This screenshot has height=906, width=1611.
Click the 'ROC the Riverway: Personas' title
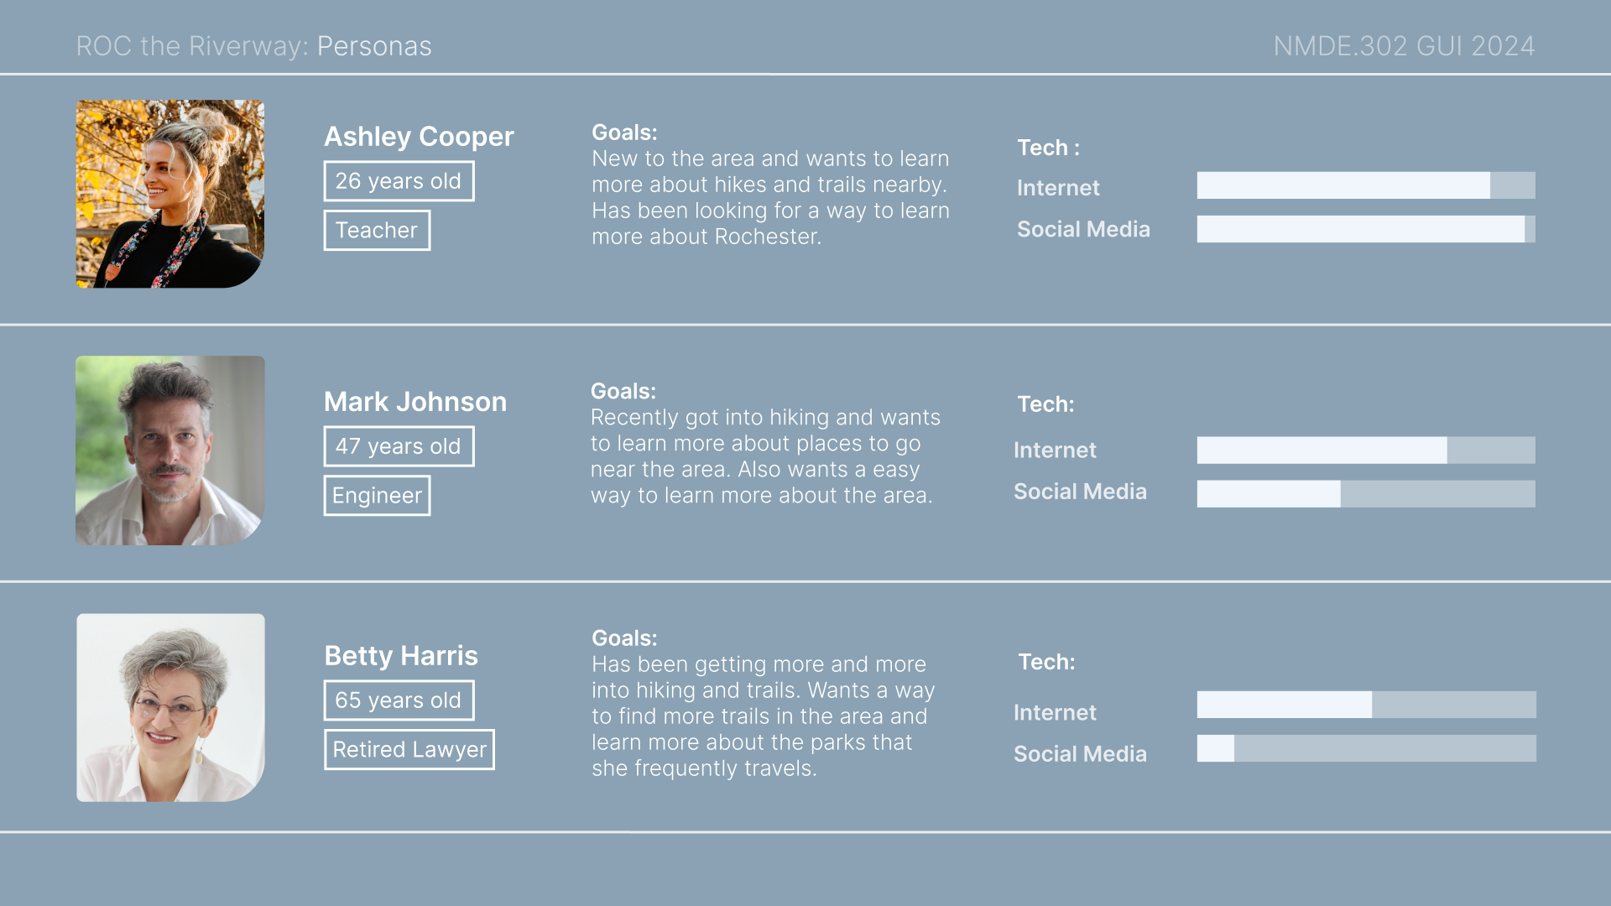tap(254, 46)
